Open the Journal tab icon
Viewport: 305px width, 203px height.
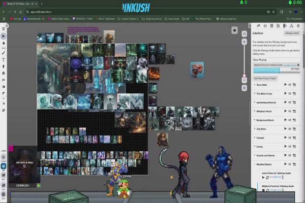coord(272,26)
